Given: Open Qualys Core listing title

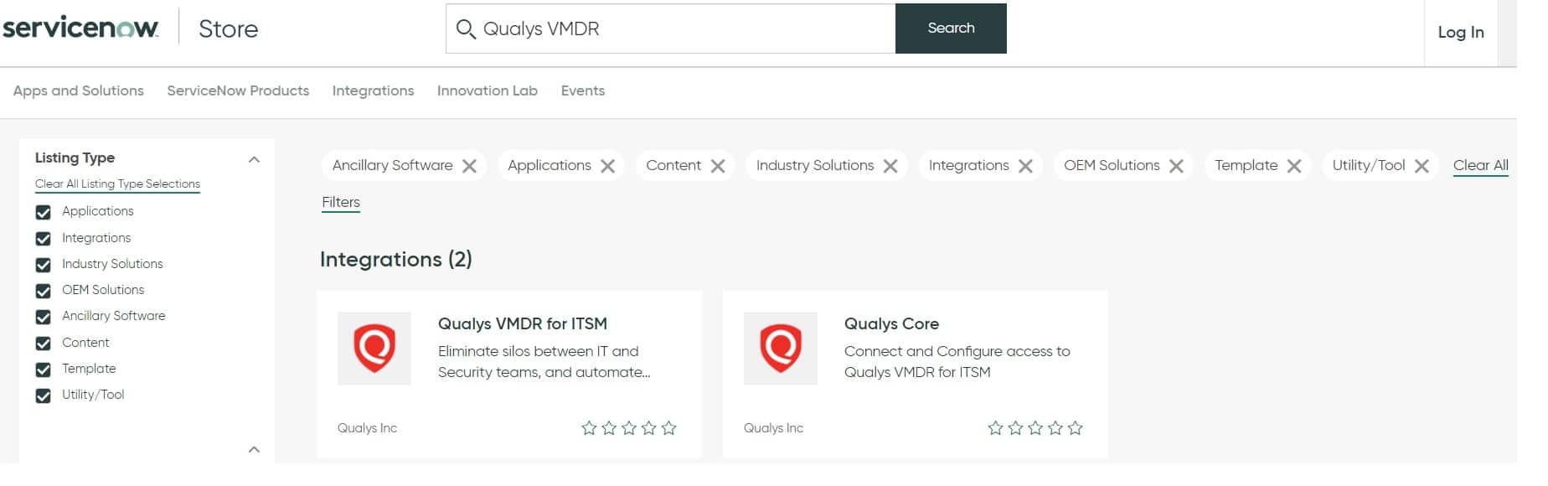Looking at the screenshot, I should [x=891, y=323].
